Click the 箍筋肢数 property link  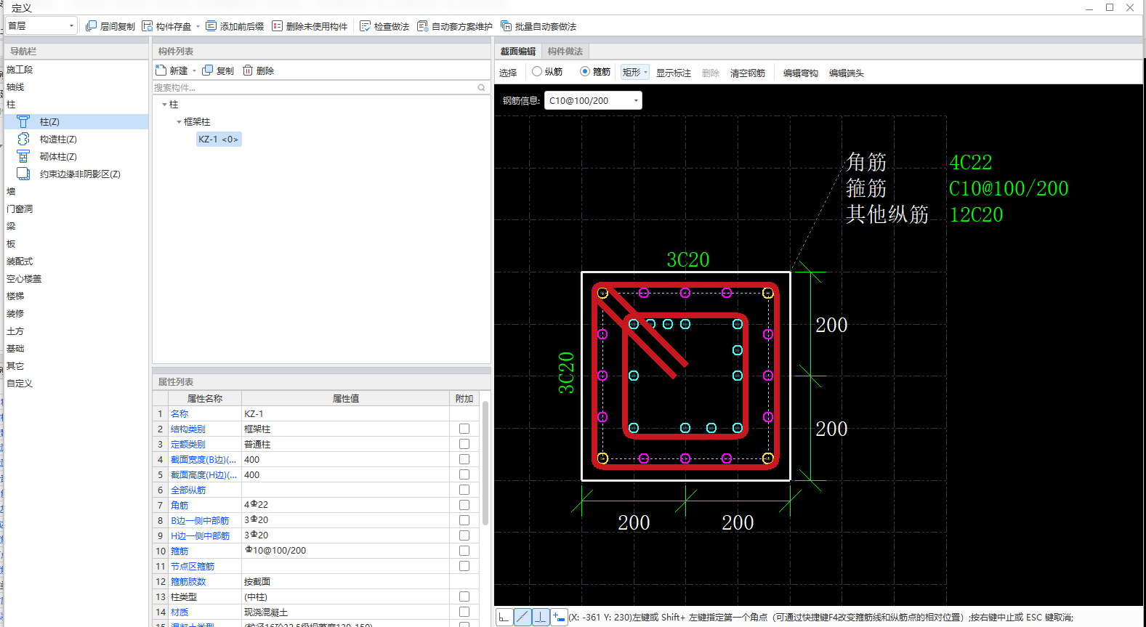pos(188,581)
